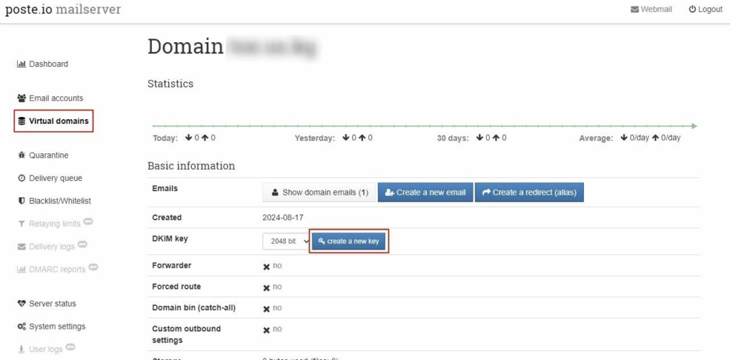Click the 'Today:' statistics label
The height and width of the screenshot is (360, 730).
click(165, 138)
